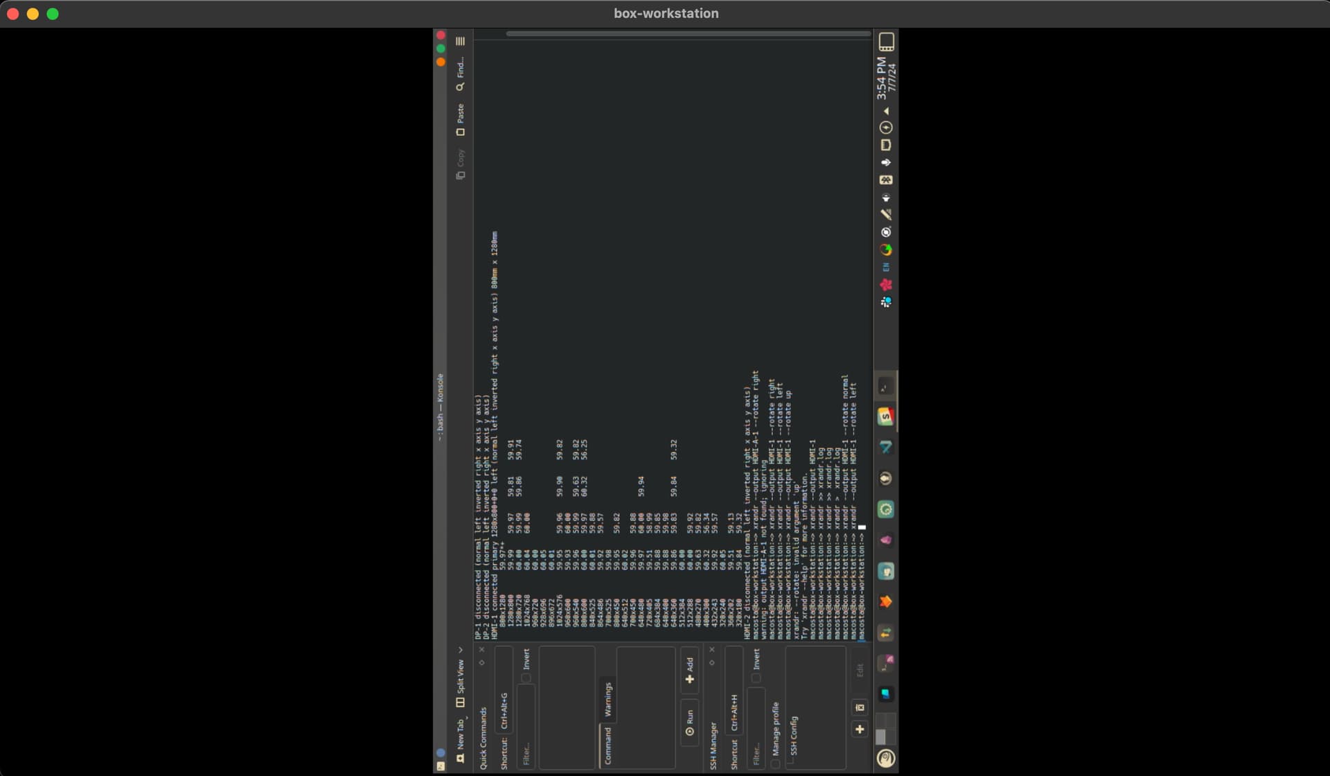
Task: Select the Command tab
Action: click(x=608, y=746)
